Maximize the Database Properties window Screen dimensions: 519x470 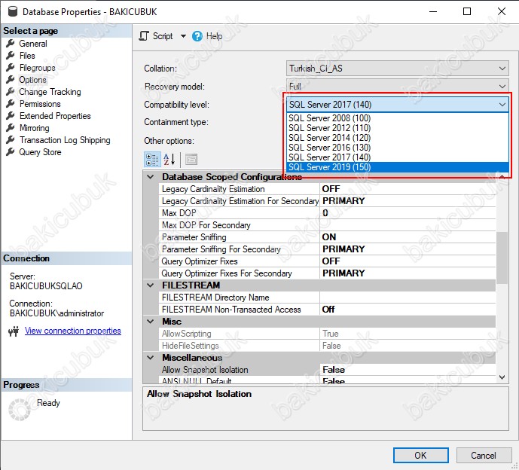coord(467,11)
